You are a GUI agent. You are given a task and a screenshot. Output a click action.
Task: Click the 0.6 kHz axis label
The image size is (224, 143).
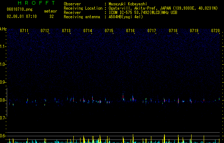[x=3, y=136]
